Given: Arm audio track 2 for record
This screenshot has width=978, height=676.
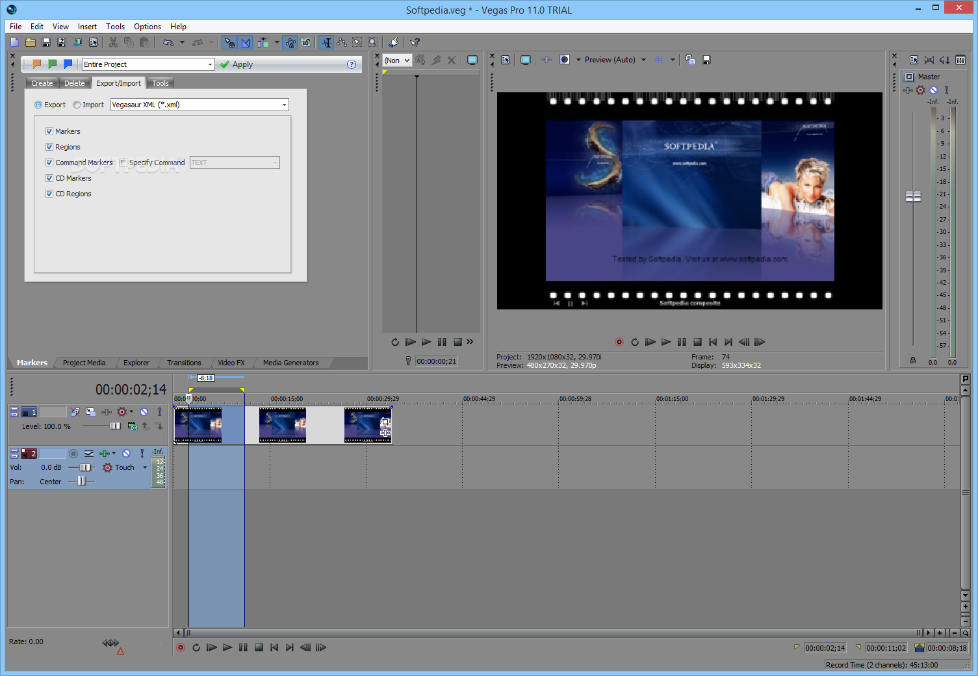Looking at the screenshot, I should (x=73, y=454).
